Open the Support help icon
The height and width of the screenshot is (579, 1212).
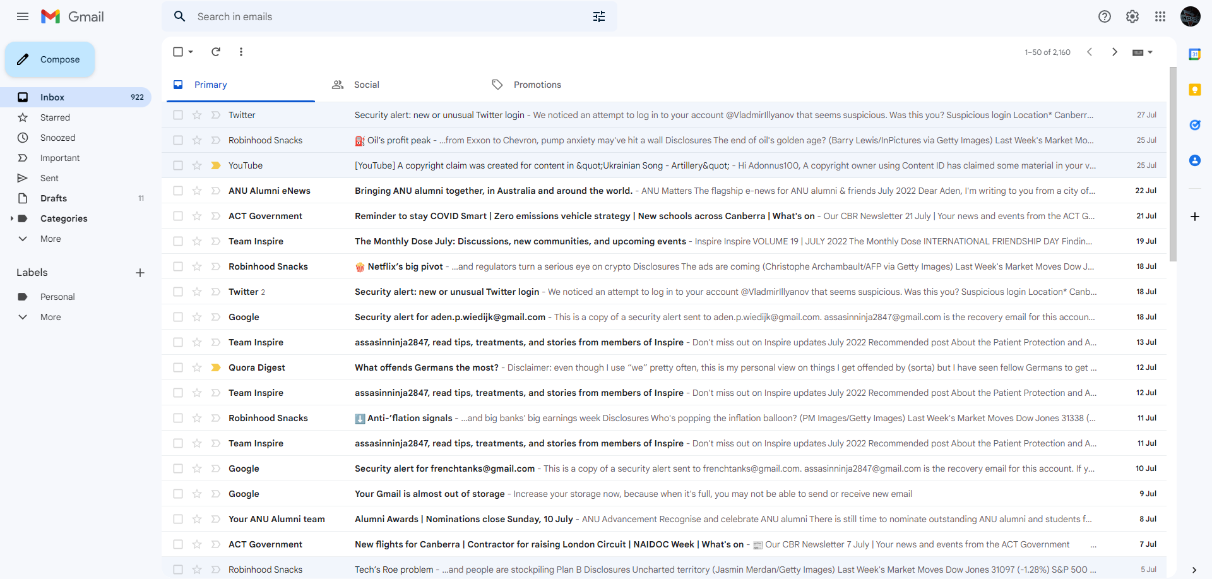(x=1105, y=16)
